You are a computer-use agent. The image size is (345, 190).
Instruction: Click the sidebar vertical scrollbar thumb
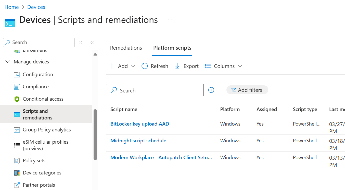pyautogui.click(x=95, y=135)
